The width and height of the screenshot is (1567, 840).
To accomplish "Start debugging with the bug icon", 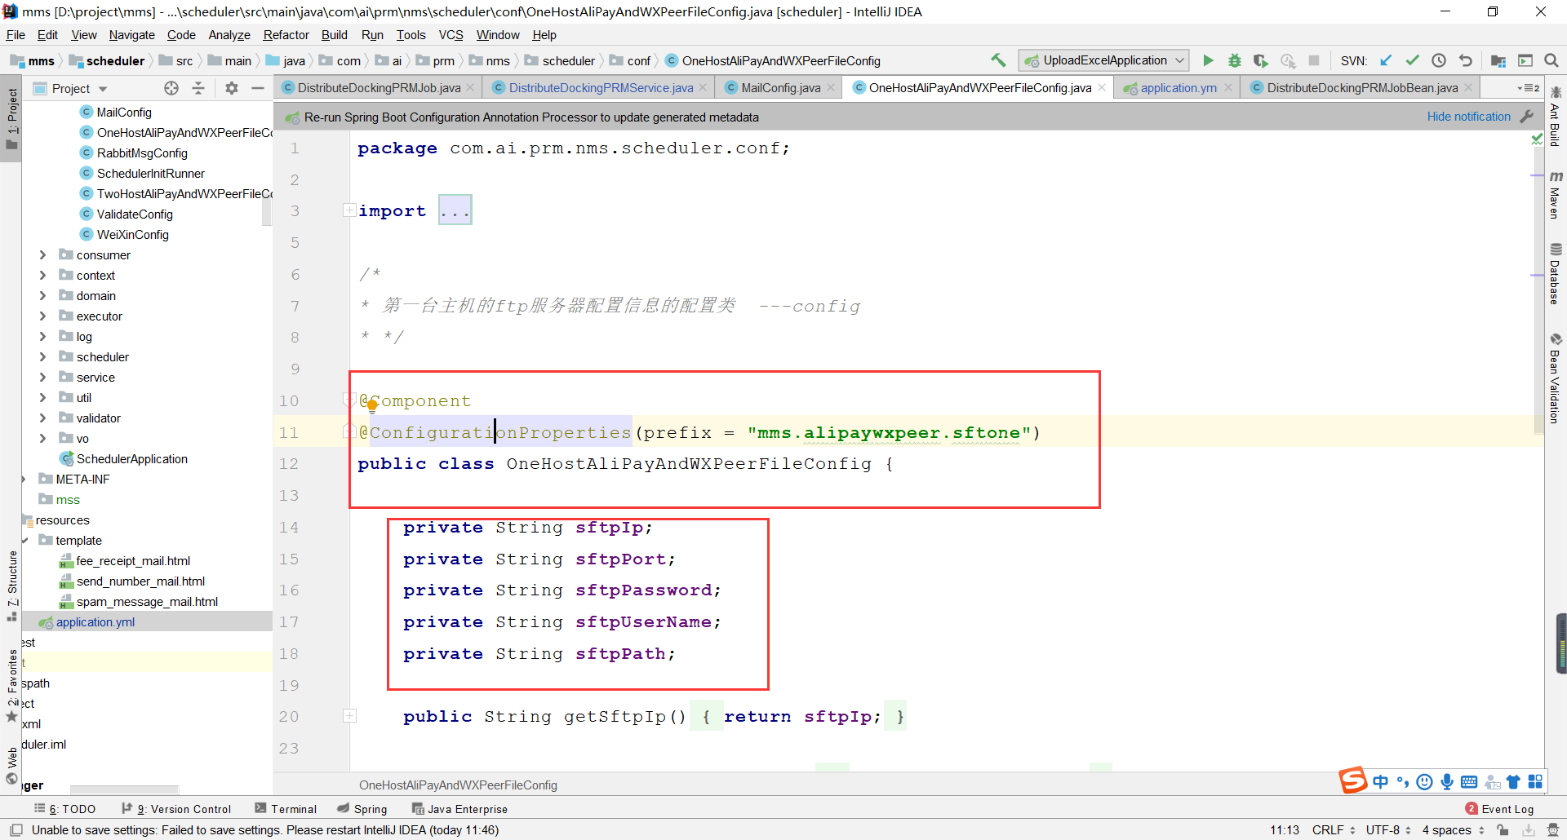I will 1235,60.
